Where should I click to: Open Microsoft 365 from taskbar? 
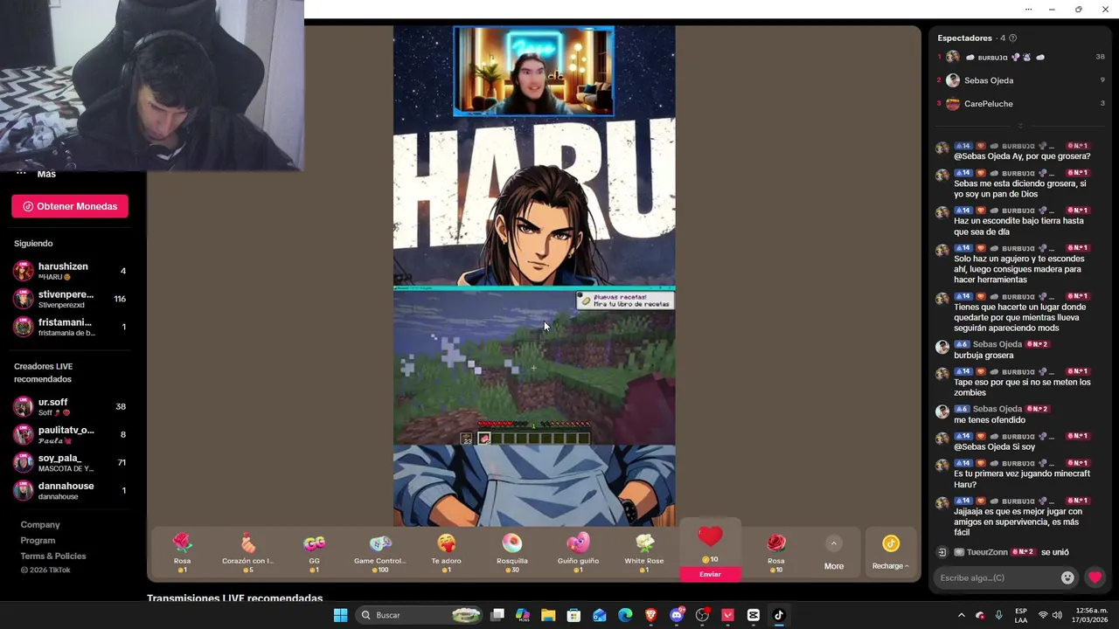pyautogui.click(x=523, y=615)
